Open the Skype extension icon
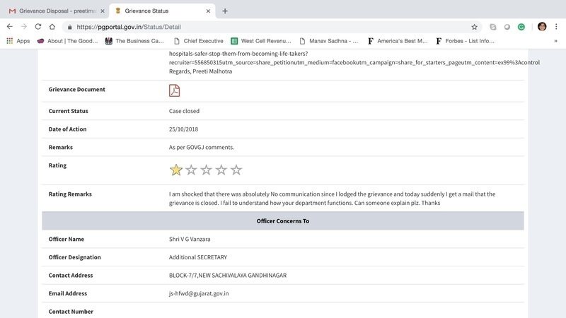The image size is (566, 318). click(x=493, y=26)
